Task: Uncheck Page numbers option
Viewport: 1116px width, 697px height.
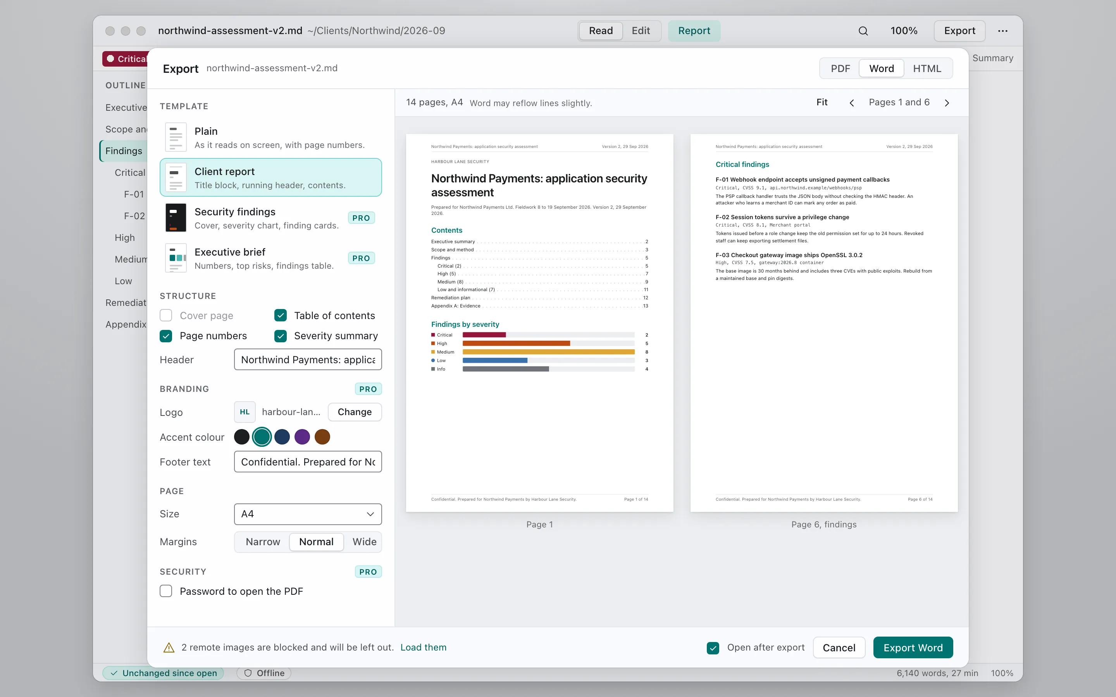Action: pyautogui.click(x=166, y=336)
